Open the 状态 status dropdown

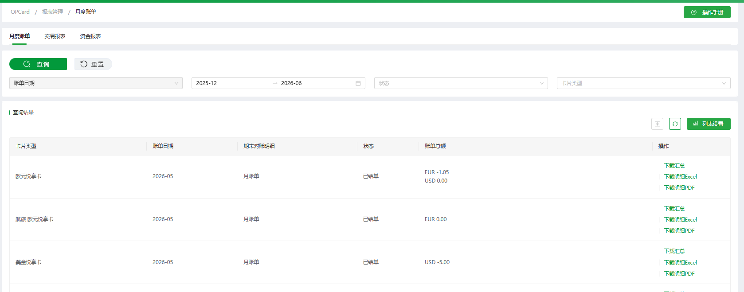(x=461, y=83)
